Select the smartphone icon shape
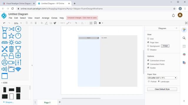The width and height of the screenshot is (188, 105). click(x=5, y=36)
